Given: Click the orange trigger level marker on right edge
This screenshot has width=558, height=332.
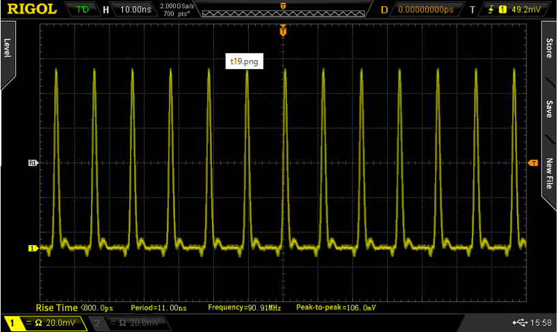Looking at the screenshot, I should (x=533, y=163).
